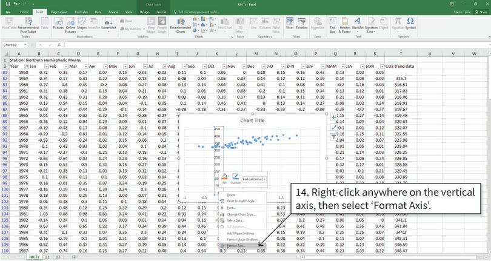The image size is (491, 261).
Task: Open the Vertical (Value) chart element dropdown
Action: tap(254, 179)
